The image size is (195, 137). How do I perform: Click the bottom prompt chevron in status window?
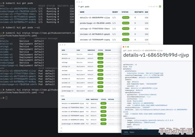[61, 131]
